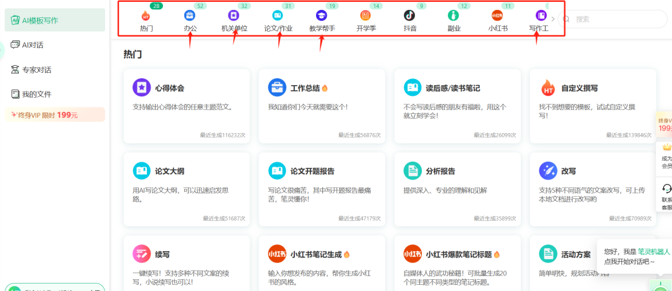672x291 pixels.
Task: Open the 论文大纲 template card
Action: (187, 190)
